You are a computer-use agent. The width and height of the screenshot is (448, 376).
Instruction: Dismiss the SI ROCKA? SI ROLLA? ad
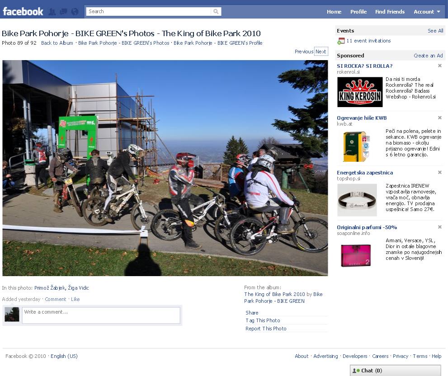[x=440, y=66]
